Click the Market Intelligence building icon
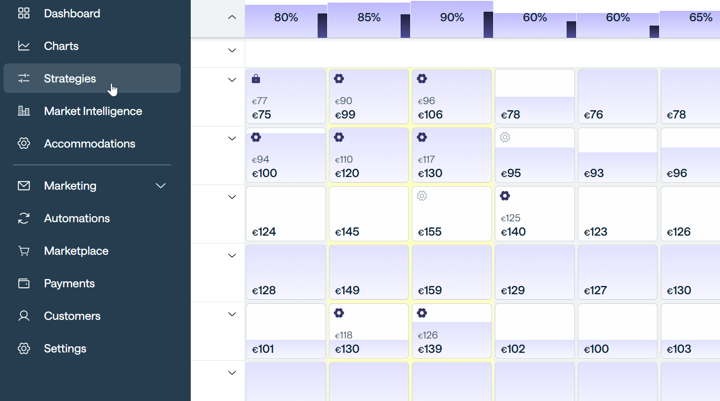This screenshot has width=720, height=401. [x=24, y=111]
